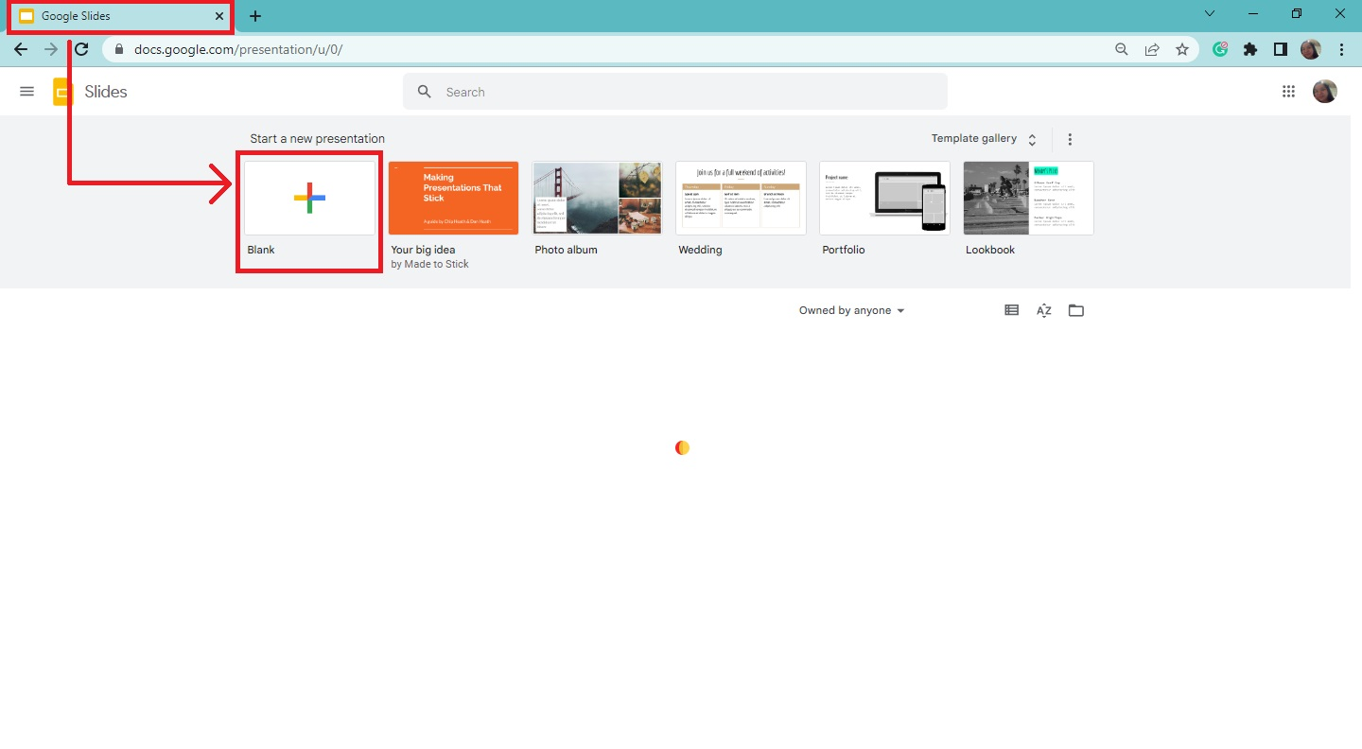
Task: Switch to the Google Slides browser tab
Action: tap(120, 16)
